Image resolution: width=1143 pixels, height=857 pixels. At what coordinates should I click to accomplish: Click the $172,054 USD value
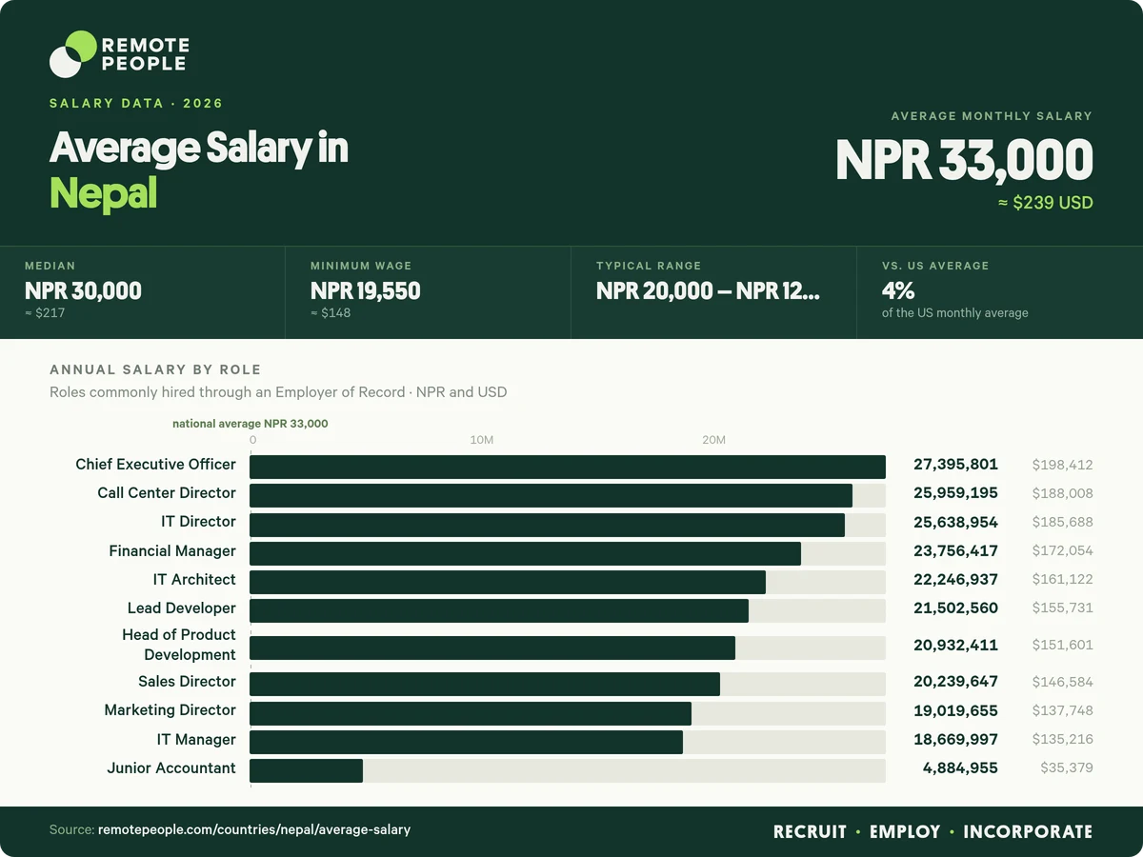click(x=1062, y=551)
